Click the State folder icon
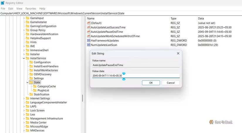This screenshot has width=242, height=133. click(x=31, y=82)
